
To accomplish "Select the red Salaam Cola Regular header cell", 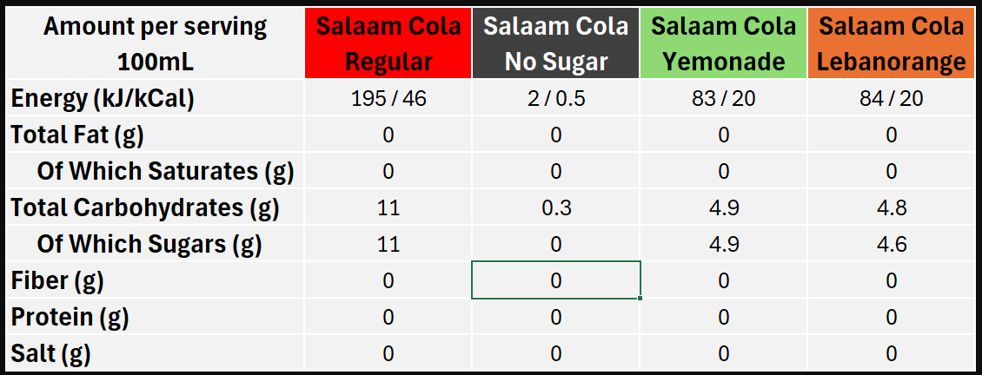I will (388, 44).
